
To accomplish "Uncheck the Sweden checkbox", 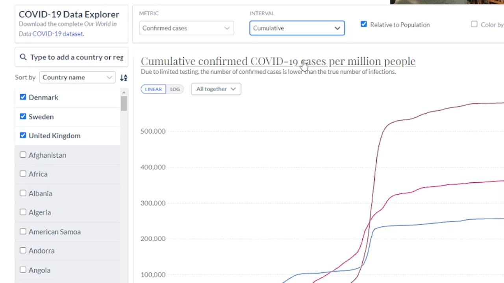I will point(23,116).
